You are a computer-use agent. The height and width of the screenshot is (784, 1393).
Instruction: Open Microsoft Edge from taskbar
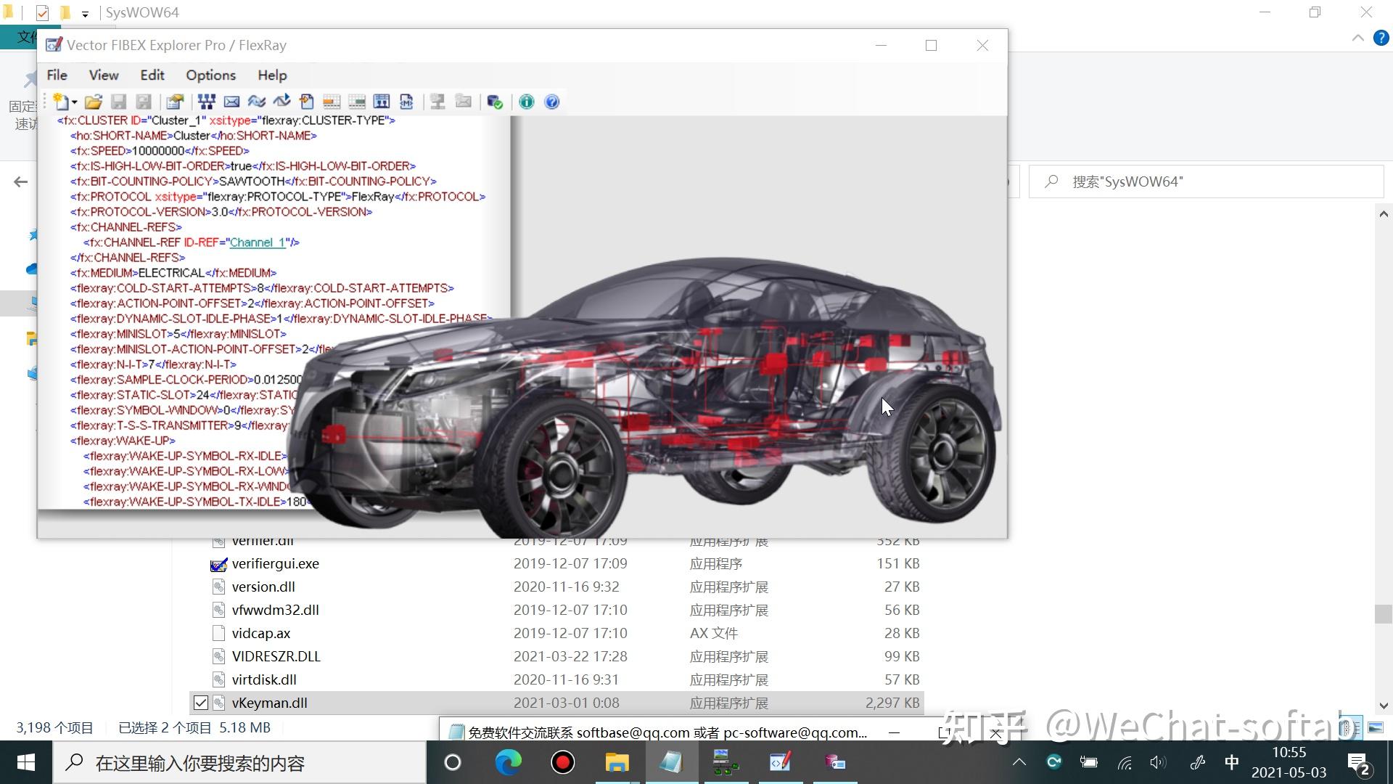508,762
